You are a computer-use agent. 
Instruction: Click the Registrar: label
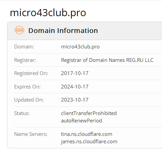(25, 60)
